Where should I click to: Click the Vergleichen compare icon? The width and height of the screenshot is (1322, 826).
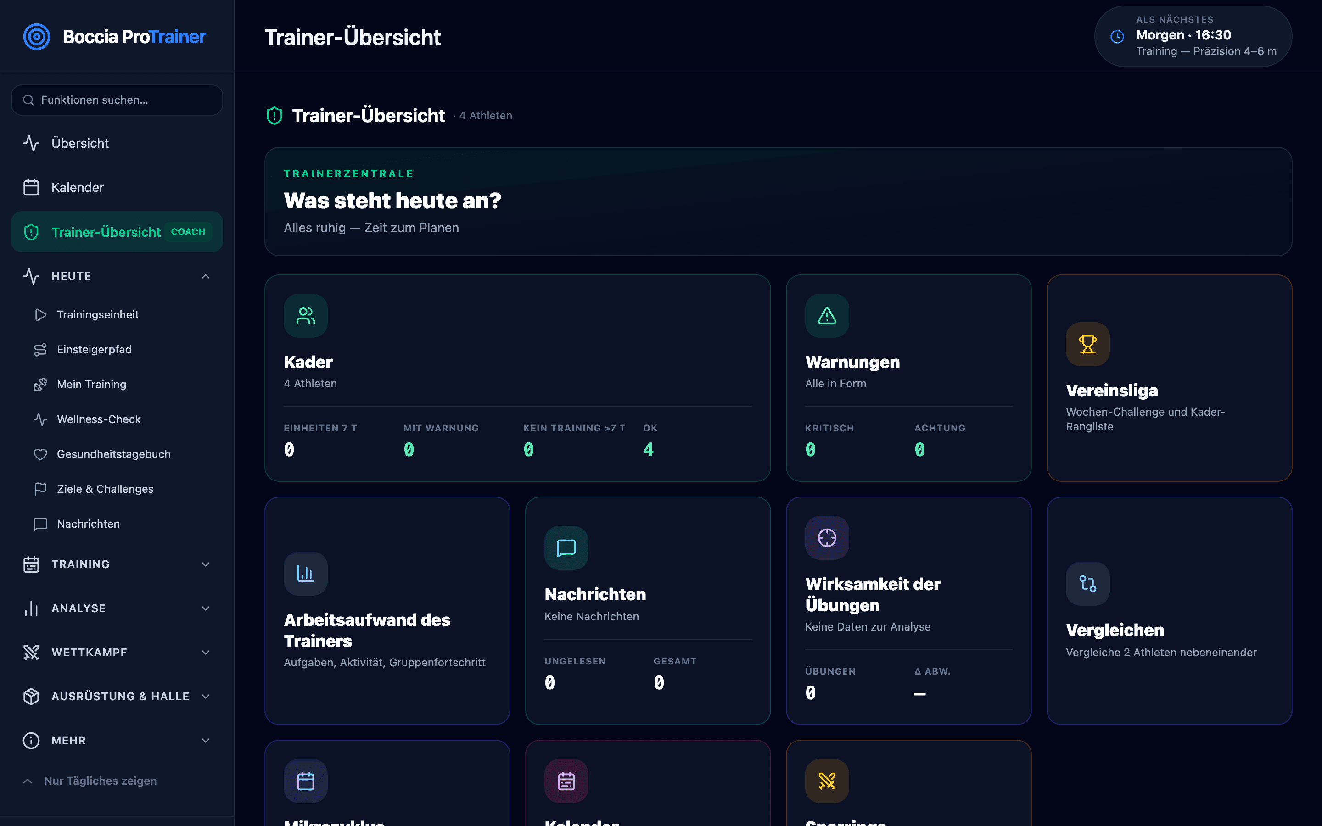tap(1087, 584)
